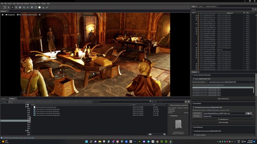
Task: Open the Perspective camera dropdown
Action: (10, 15)
